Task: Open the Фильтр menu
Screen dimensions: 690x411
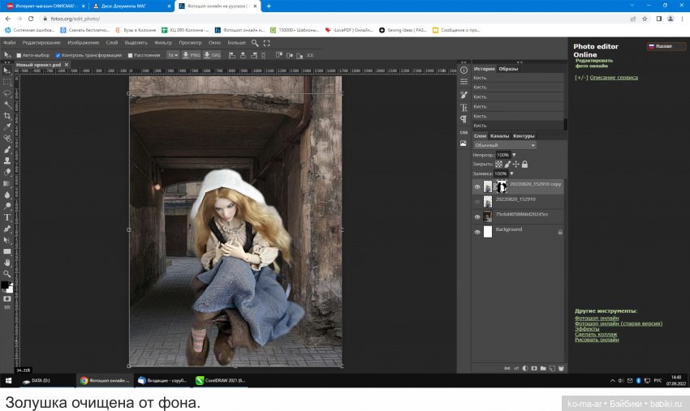Action: click(163, 43)
